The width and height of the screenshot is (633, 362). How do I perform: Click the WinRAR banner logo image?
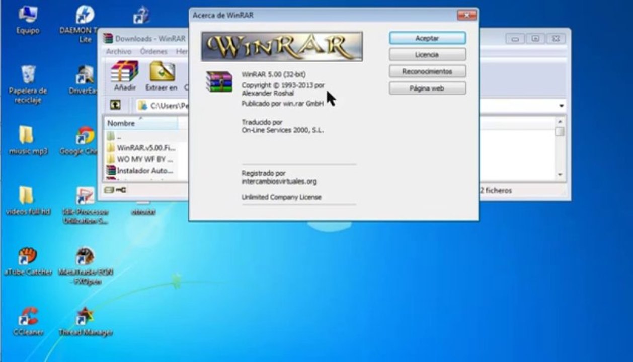282,47
